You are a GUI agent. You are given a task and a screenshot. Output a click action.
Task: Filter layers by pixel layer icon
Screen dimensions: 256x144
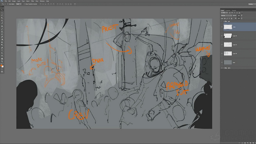coord(230,13)
